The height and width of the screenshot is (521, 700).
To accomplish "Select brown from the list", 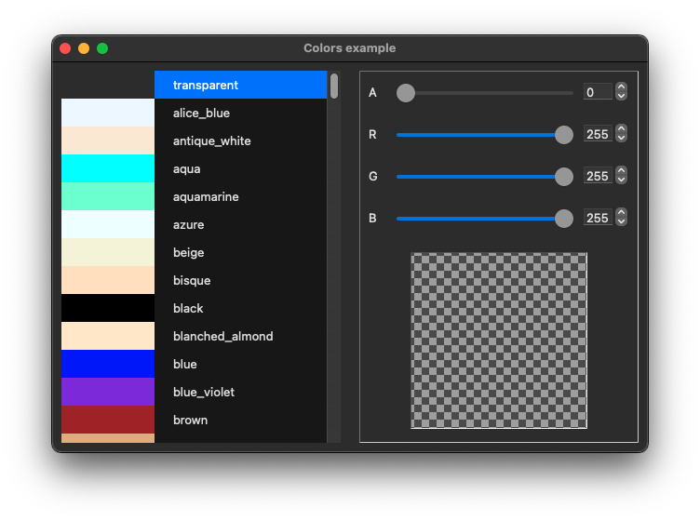I will (240, 420).
